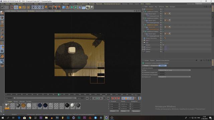Click Render to Picture Viewer icon
Viewport: 214px width, 120px height.
pyautogui.click(x=55, y=7)
